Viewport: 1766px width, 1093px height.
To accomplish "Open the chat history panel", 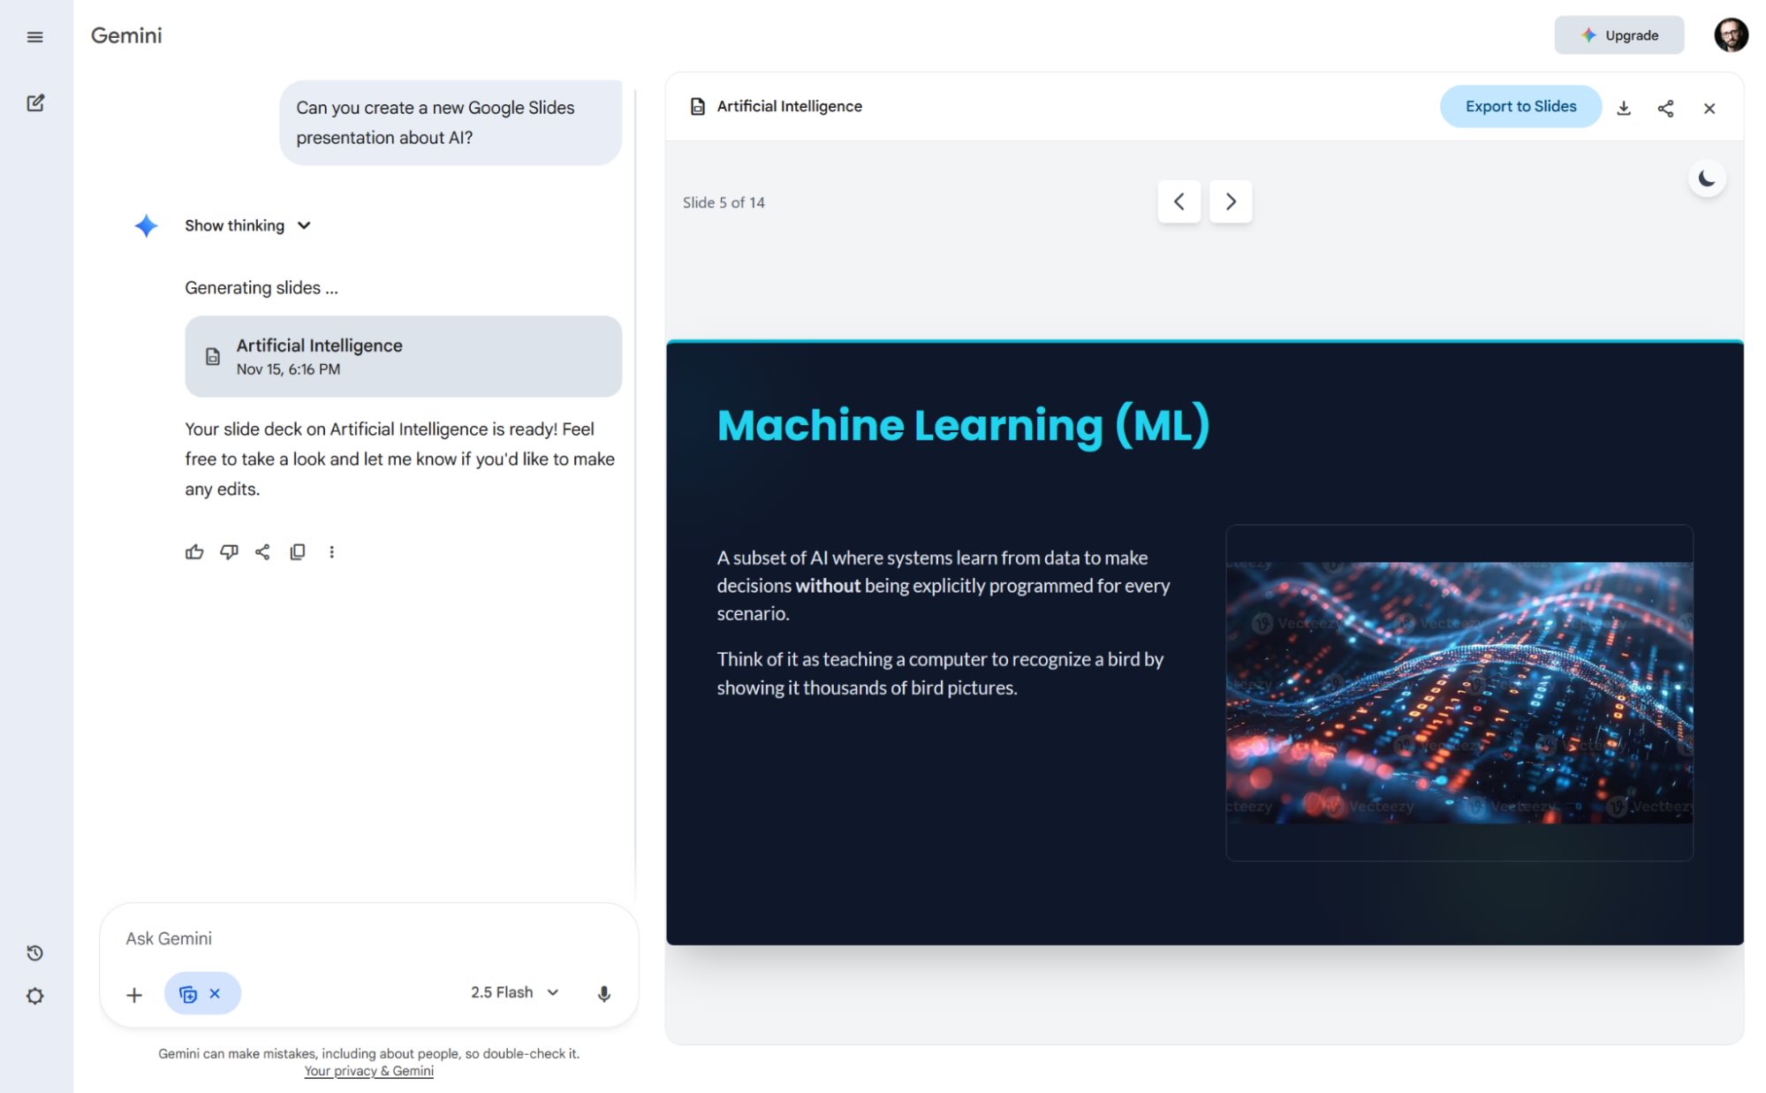I will pos(35,953).
